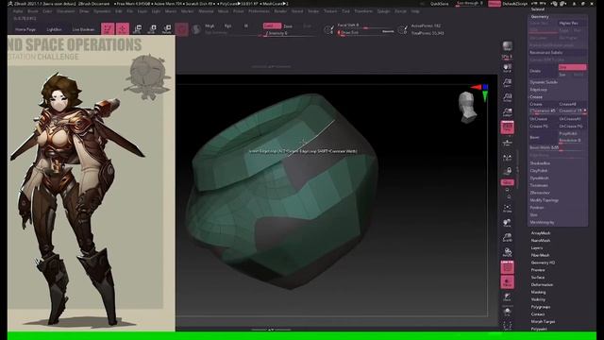The width and height of the screenshot is (604, 340).
Task: Click the BPR render icon
Action: point(508,46)
